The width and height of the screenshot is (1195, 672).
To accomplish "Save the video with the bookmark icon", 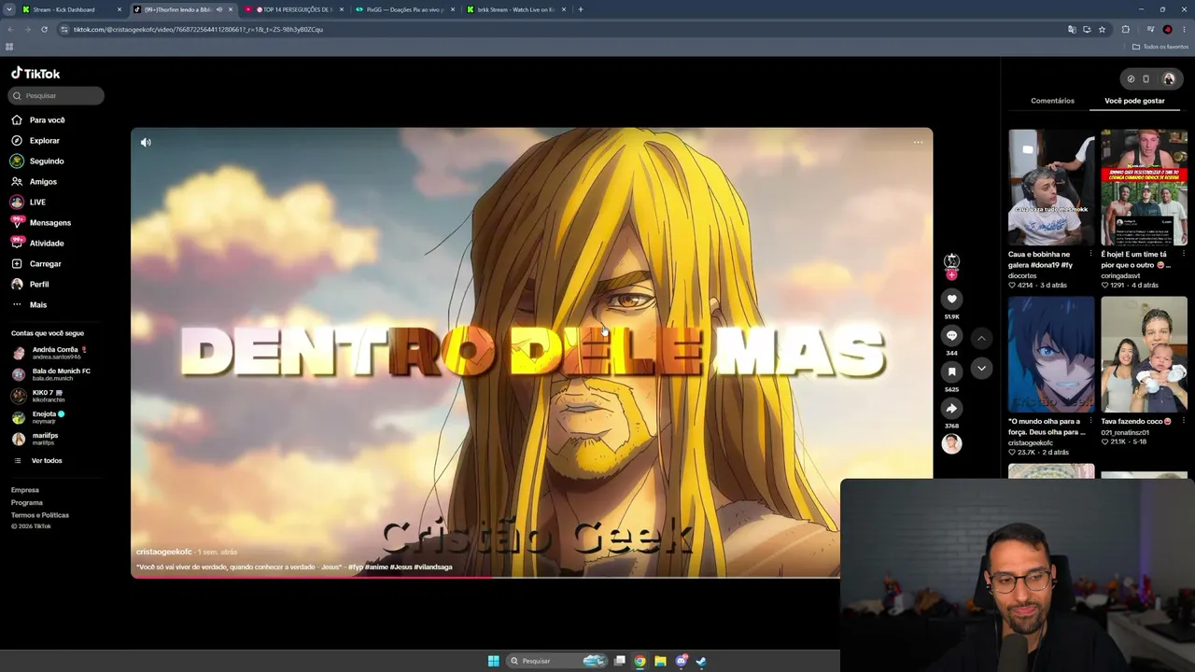I will coord(951,371).
